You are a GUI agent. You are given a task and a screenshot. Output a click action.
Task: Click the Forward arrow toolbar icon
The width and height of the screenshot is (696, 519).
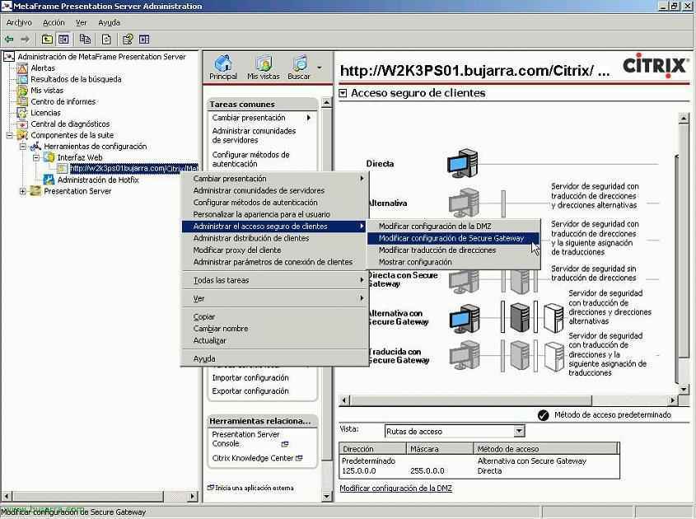[x=25, y=40]
